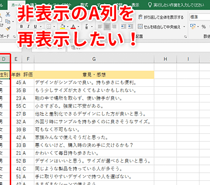The height and width of the screenshot is (185, 210).
Task: Select column I header
Action: (x=188, y=59)
